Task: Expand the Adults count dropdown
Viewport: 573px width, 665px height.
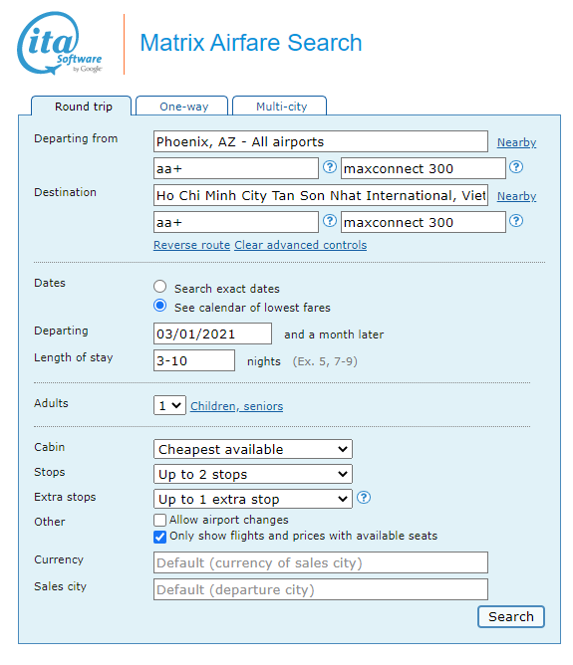Action: pos(169,405)
